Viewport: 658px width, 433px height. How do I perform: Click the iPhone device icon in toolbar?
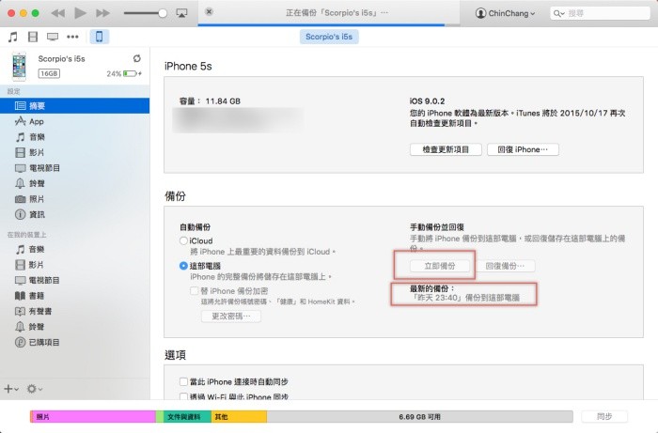point(99,37)
